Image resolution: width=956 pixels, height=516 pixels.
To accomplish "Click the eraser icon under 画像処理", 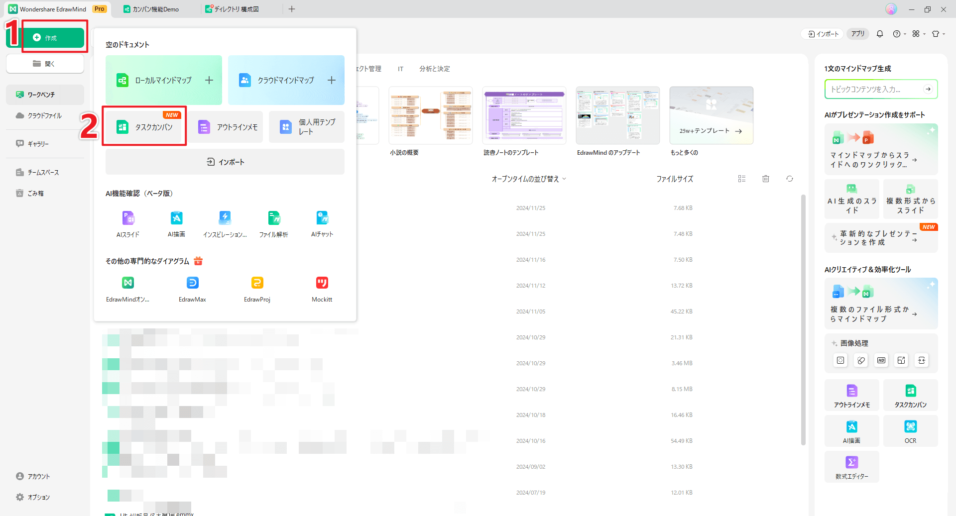I will pyautogui.click(x=861, y=360).
